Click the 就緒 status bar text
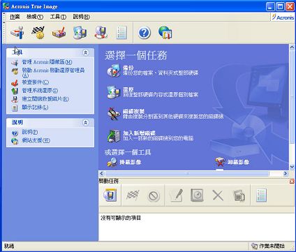 (9, 246)
